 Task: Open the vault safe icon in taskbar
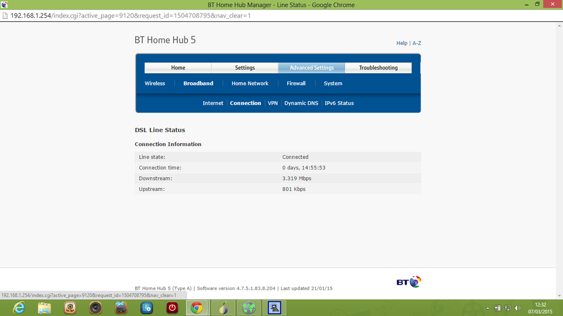70,308
